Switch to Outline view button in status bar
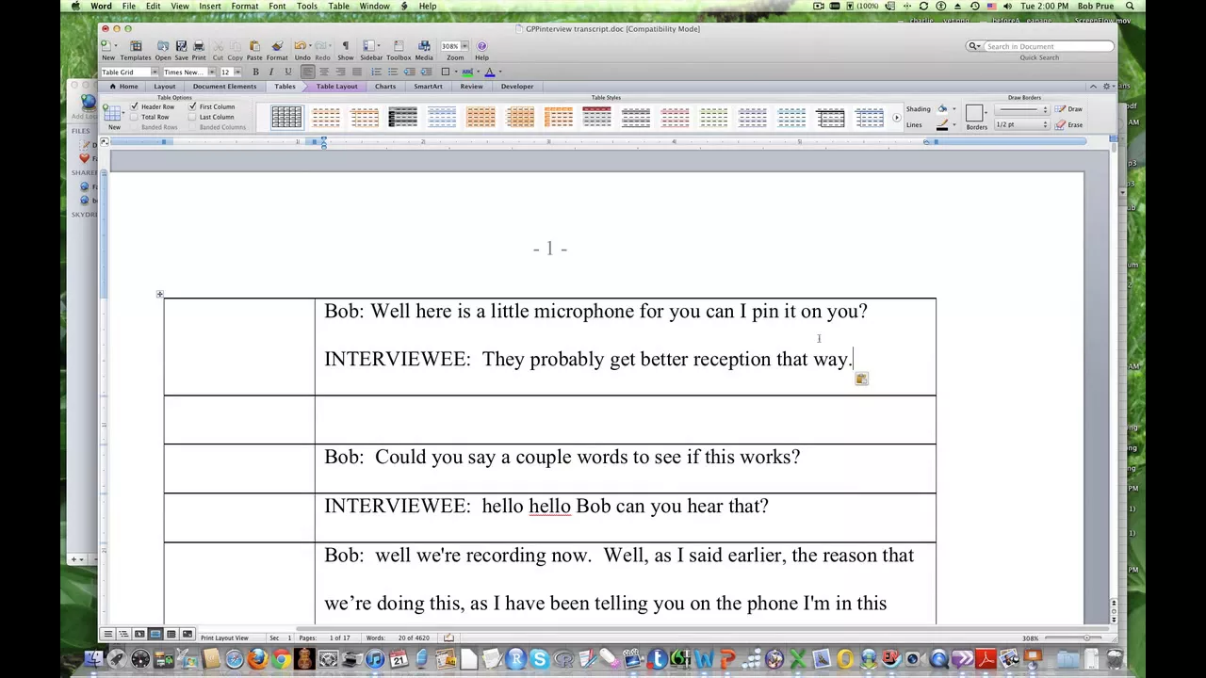The height and width of the screenshot is (678, 1206). point(123,635)
